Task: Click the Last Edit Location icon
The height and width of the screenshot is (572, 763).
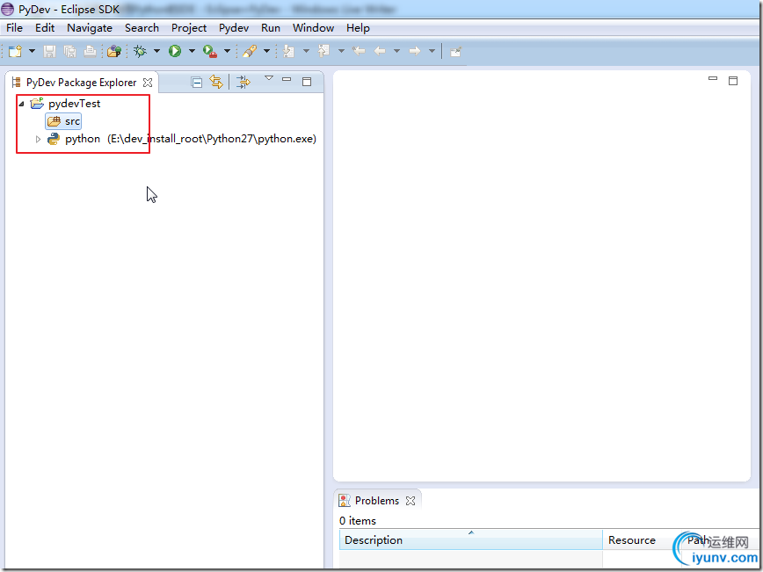Action: pos(360,51)
